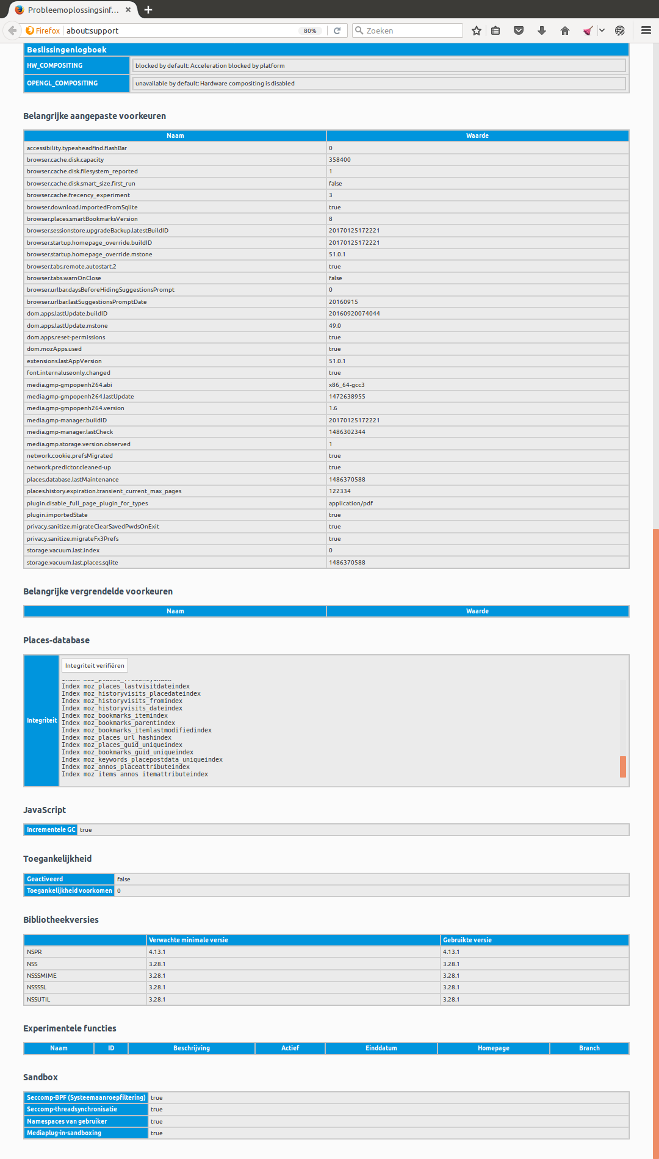Click the Einddatum column header
This screenshot has height=1159, width=659.
coord(381,1049)
